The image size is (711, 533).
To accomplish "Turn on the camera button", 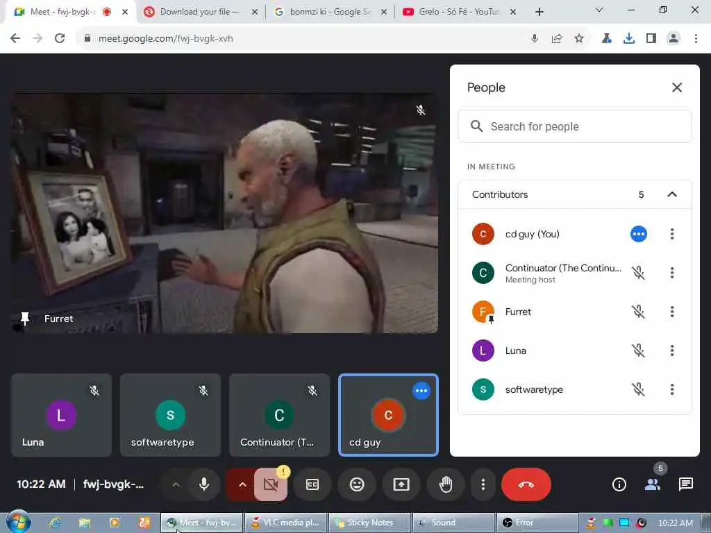I will [270, 484].
